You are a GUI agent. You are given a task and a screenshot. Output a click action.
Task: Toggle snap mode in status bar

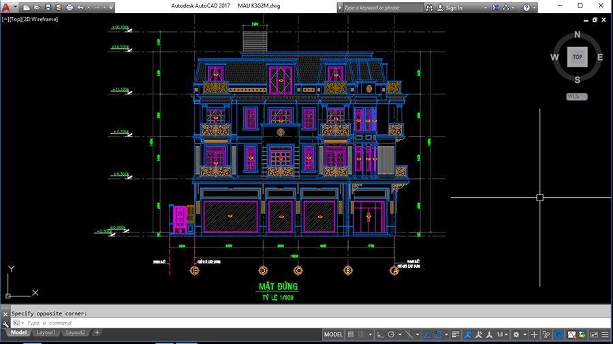(x=362, y=334)
